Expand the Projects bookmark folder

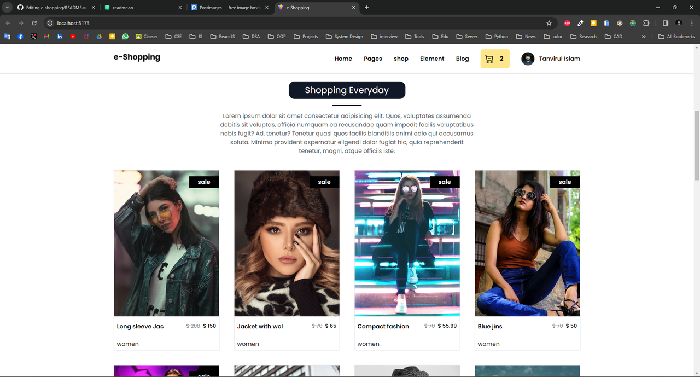pyautogui.click(x=306, y=37)
